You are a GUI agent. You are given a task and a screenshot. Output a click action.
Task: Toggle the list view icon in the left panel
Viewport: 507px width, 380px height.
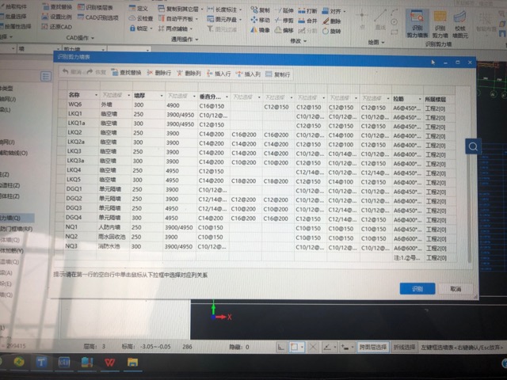[x=46, y=76]
